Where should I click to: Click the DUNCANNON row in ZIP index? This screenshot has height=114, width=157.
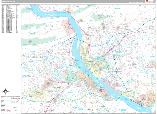coord(10,9)
